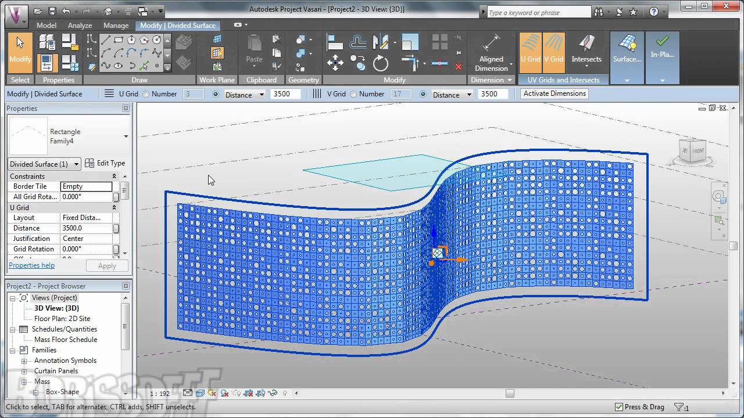Click the 1 : 192 view scale

pyautogui.click(x=160, y=394)
